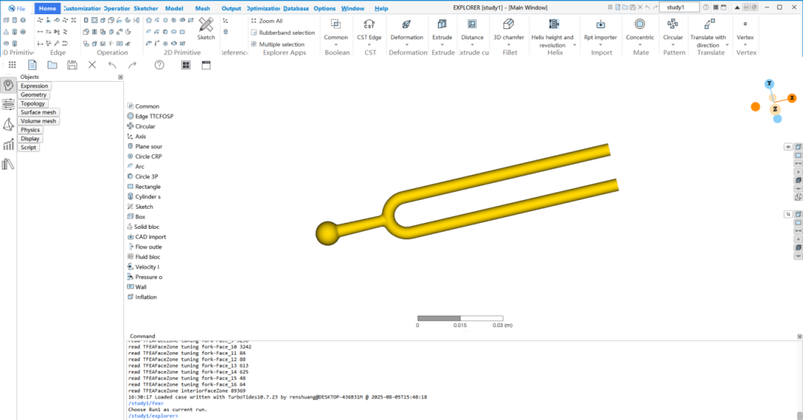Select the Distance extrude cut icon
The image size is (803, 420).
click(472, 24)
